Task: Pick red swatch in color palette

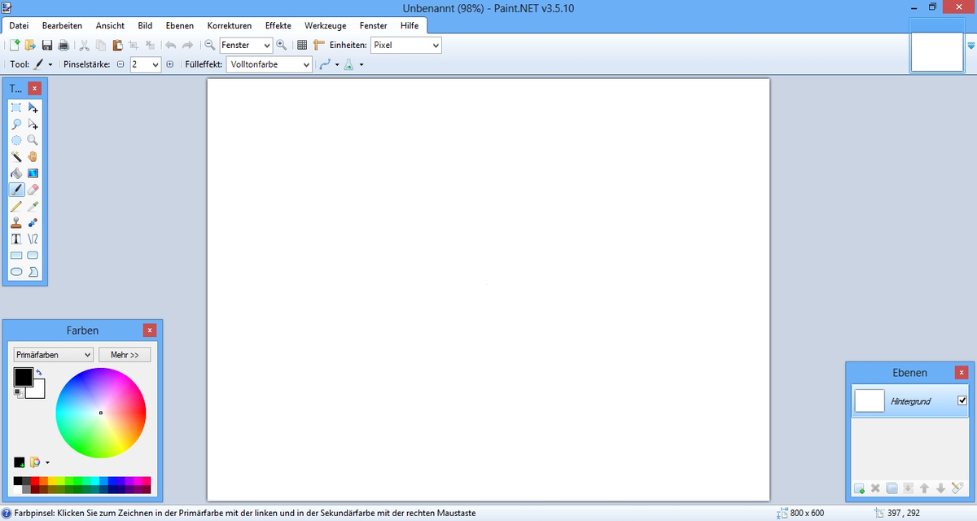Action: point(35,481)
